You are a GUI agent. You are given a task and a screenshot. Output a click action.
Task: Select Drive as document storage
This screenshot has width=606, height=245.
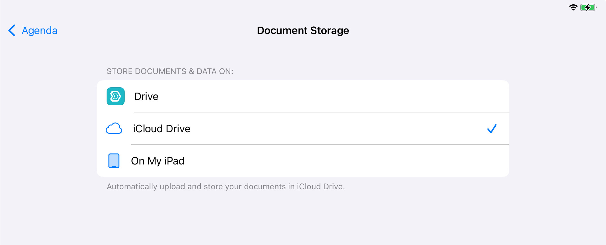pos(303,96)
